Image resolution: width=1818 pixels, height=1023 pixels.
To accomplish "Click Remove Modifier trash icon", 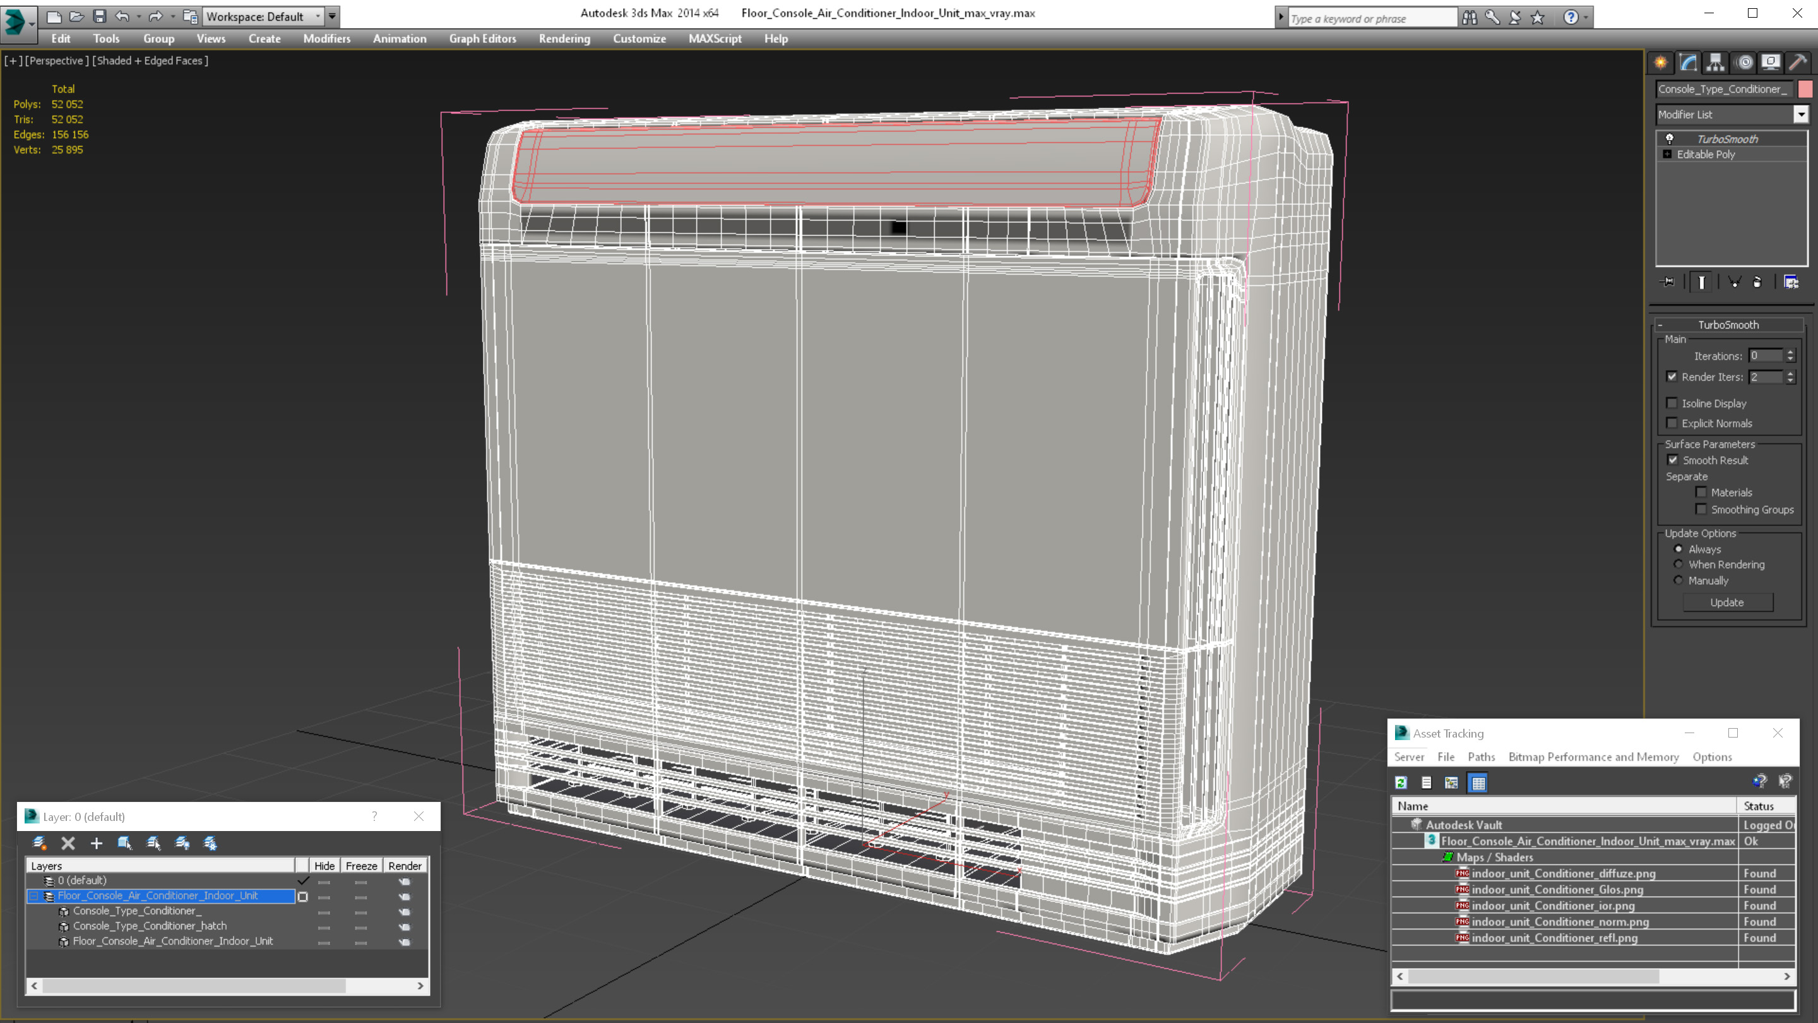I will click(1757, 282).
